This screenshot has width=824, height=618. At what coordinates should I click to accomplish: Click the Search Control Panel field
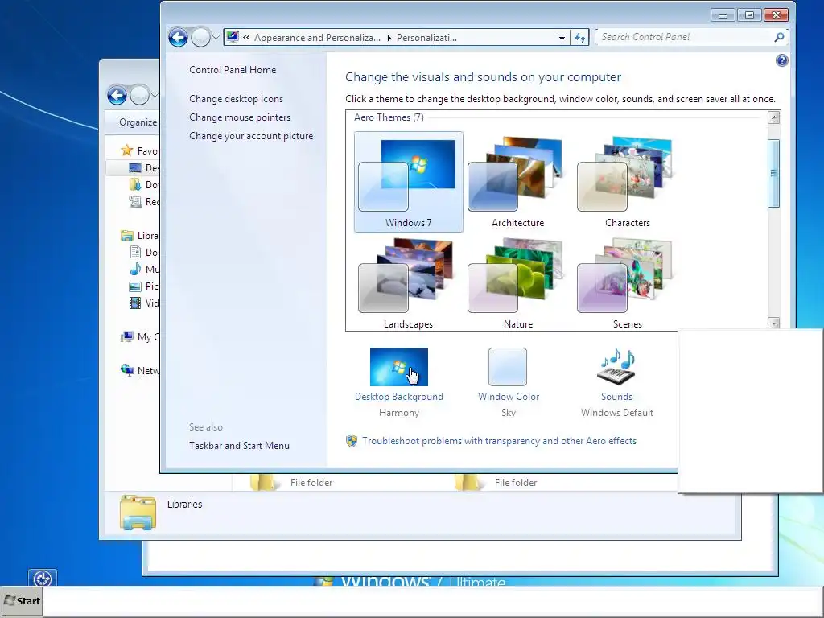pyautogui.click(x=691, y=37)
